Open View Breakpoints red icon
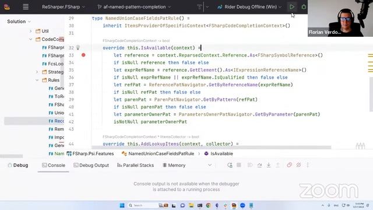The image size is (373, 210). click(x=289, y=165)
